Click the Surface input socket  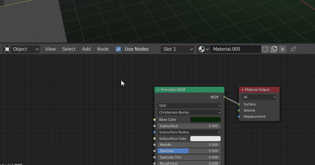239,104
